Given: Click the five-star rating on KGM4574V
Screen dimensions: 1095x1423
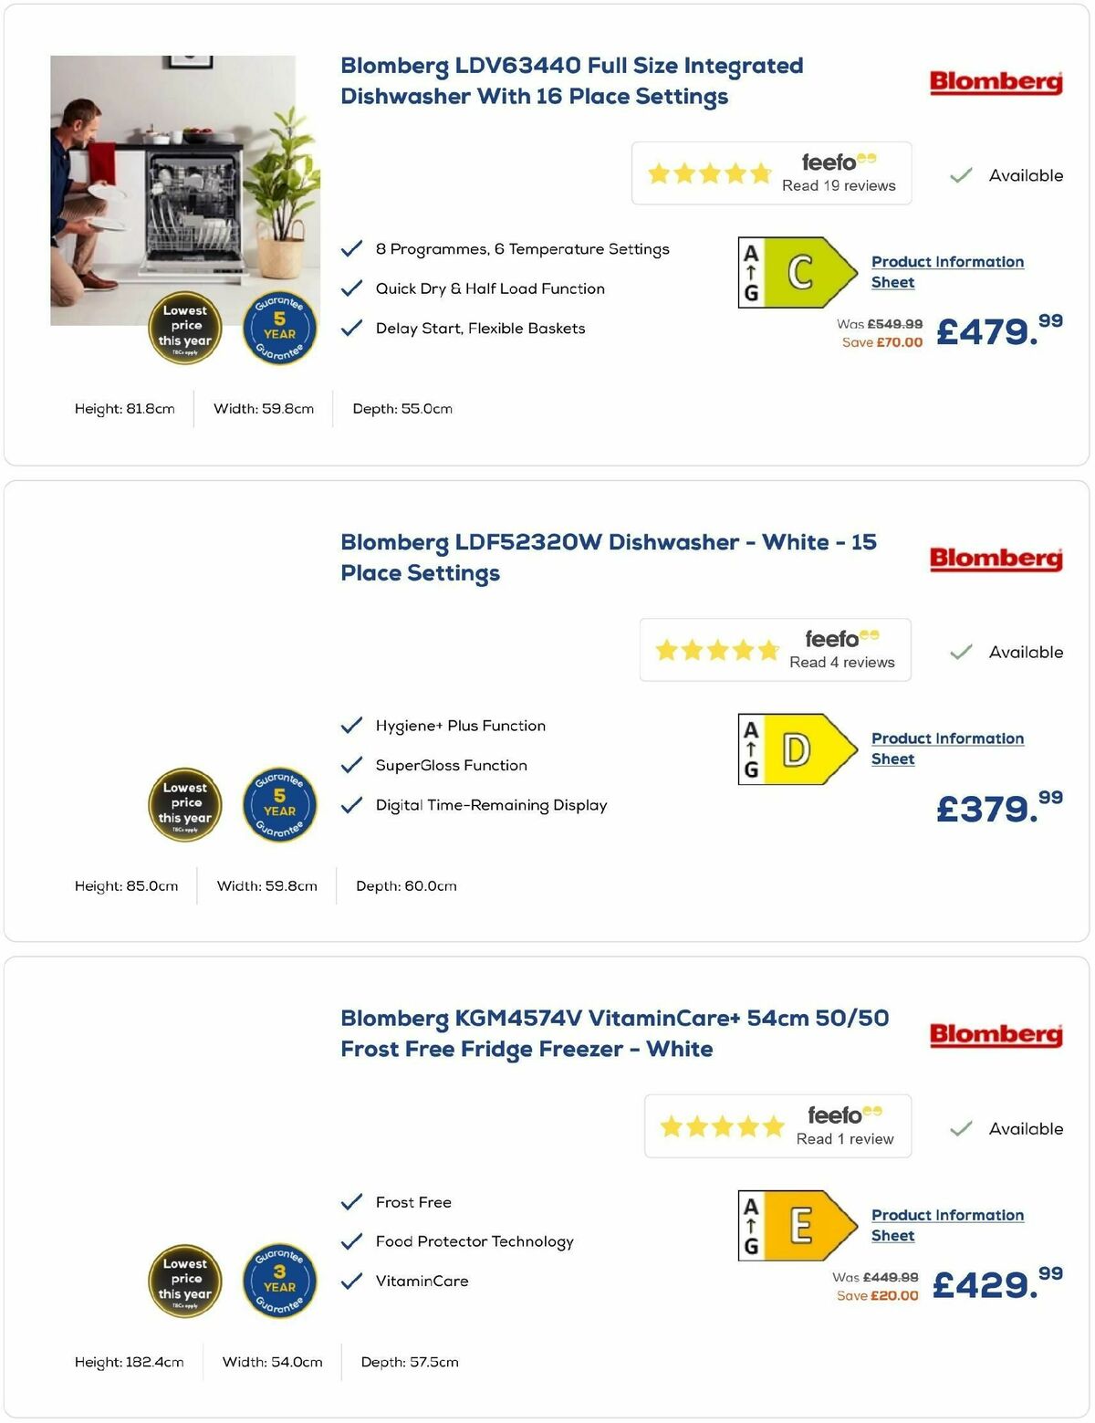Looking at the screenshot, I should point(722,1125).
